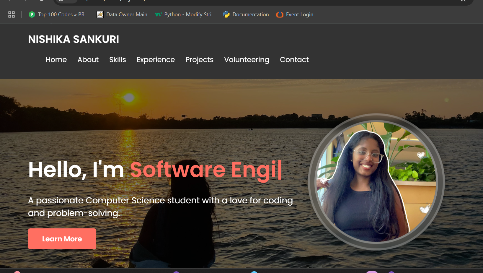This screenshot has height=273, width=483.
Task: Click the passionate Computer Science student tagline
Action: click(160, 207)
